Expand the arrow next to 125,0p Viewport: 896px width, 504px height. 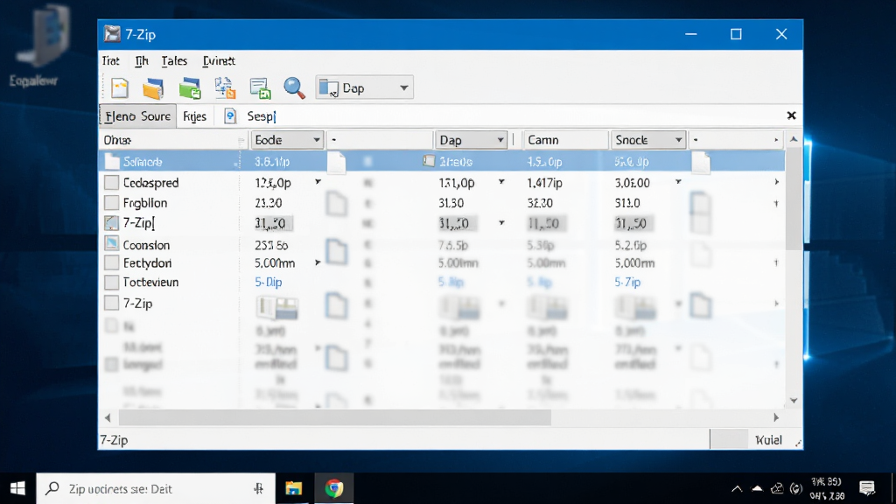[318, 182]
